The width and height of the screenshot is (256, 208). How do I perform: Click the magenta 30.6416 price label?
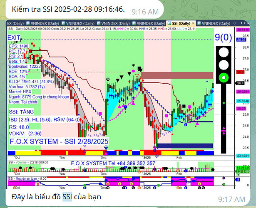click(x=243, y=30)
